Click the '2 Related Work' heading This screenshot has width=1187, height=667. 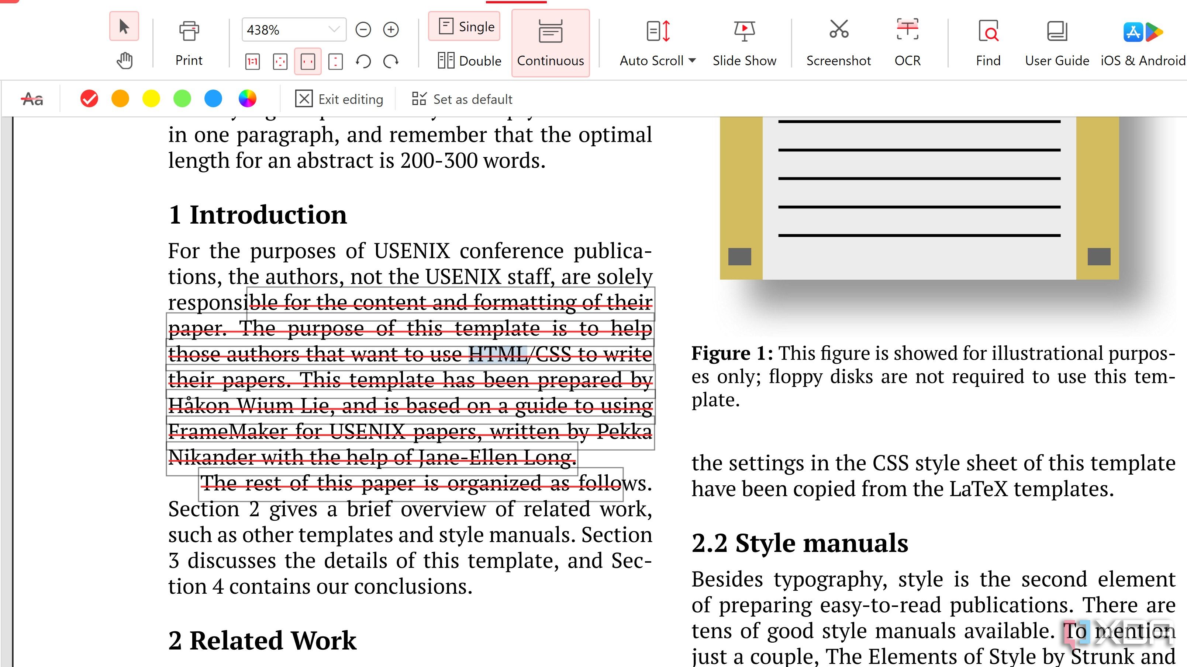262,641
